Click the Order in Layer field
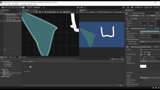Screen dimensions: 160x90 click(150, 44)
